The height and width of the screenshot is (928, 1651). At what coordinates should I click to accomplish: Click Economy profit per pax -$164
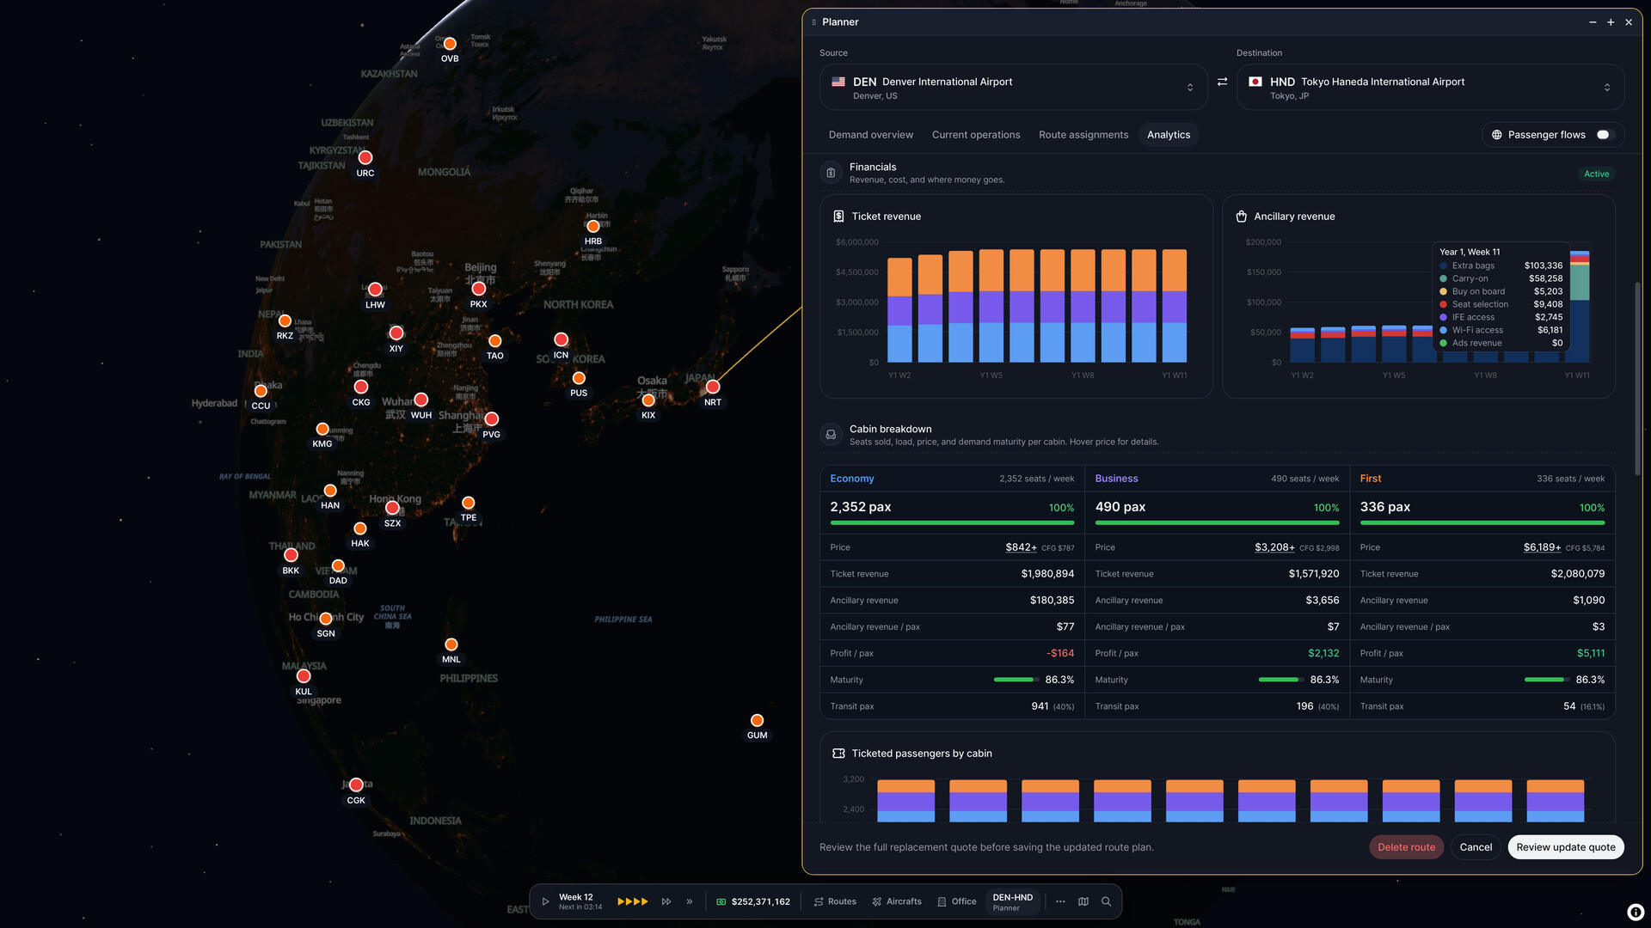[x=1060, y=653]
